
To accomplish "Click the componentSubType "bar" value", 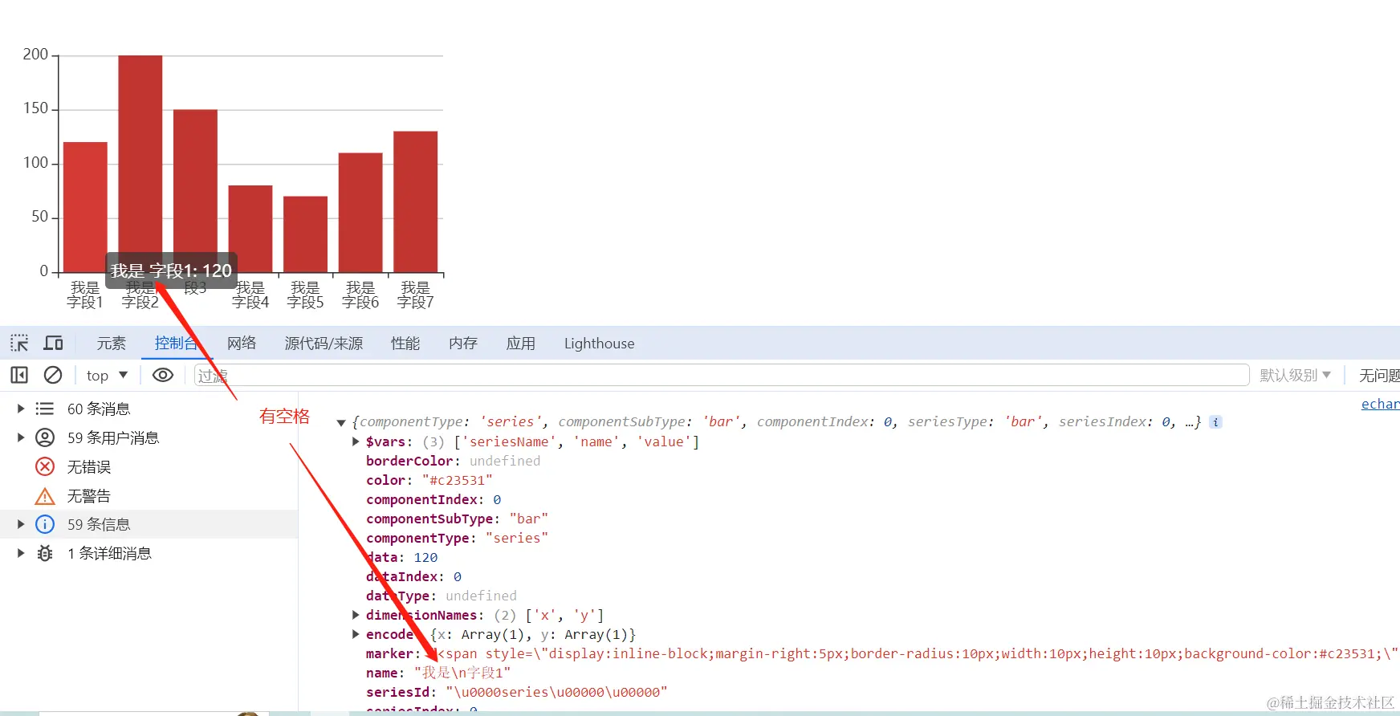I will tap(528, 519).
